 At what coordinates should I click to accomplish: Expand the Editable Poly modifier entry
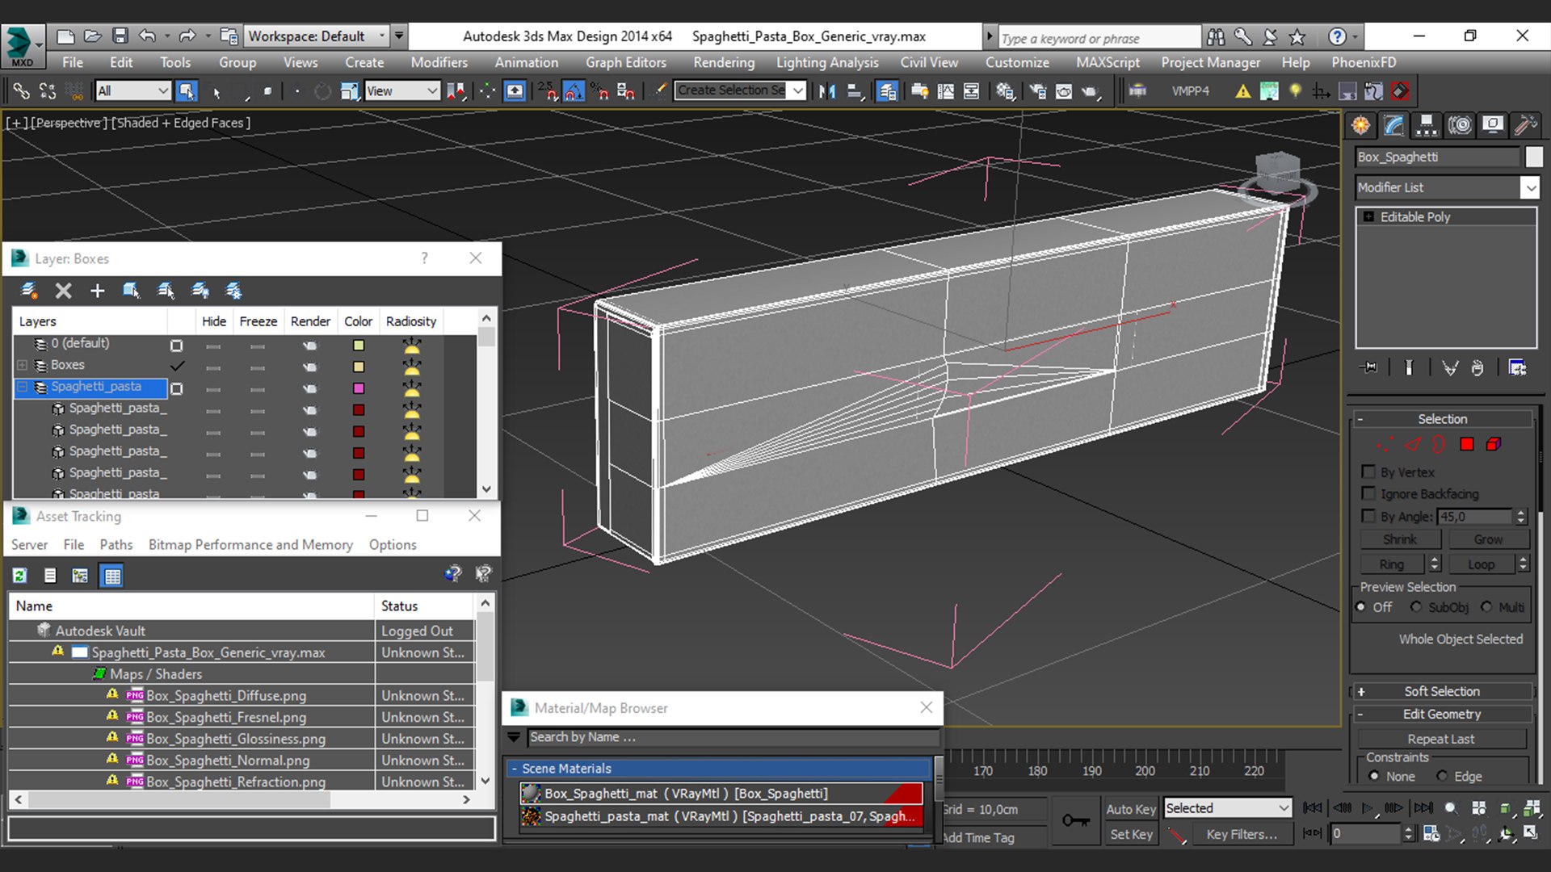[1368, 217]
